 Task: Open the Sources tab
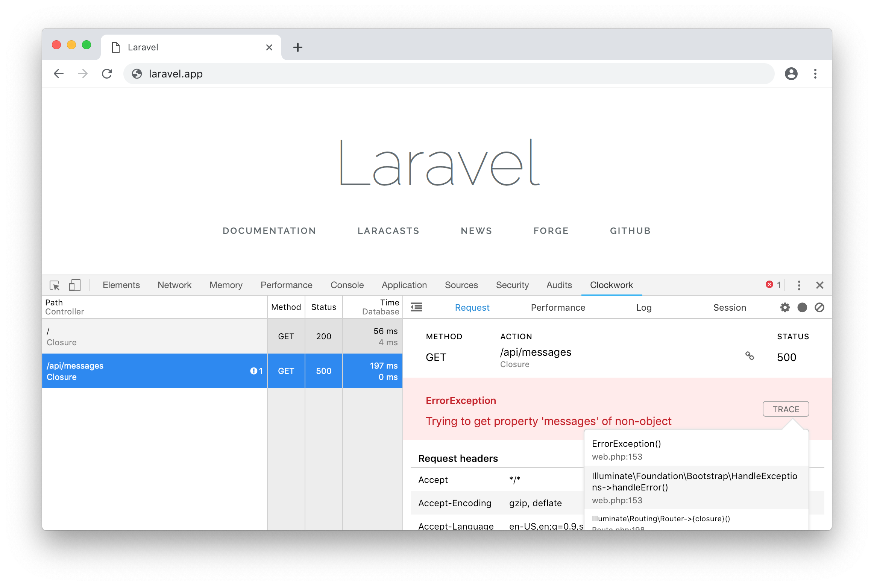[461, 285]
